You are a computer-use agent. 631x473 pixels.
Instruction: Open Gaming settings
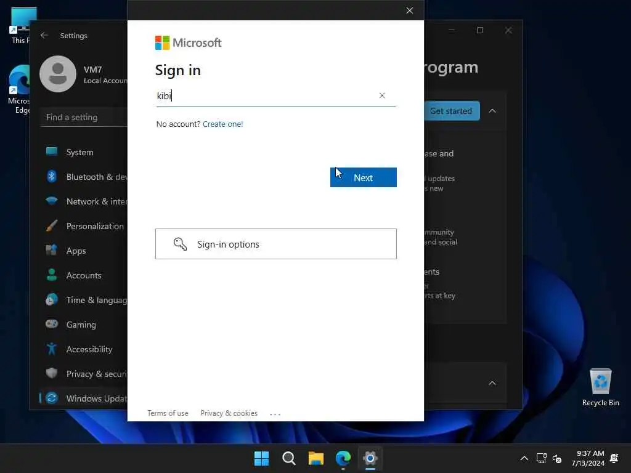point(84,324)
